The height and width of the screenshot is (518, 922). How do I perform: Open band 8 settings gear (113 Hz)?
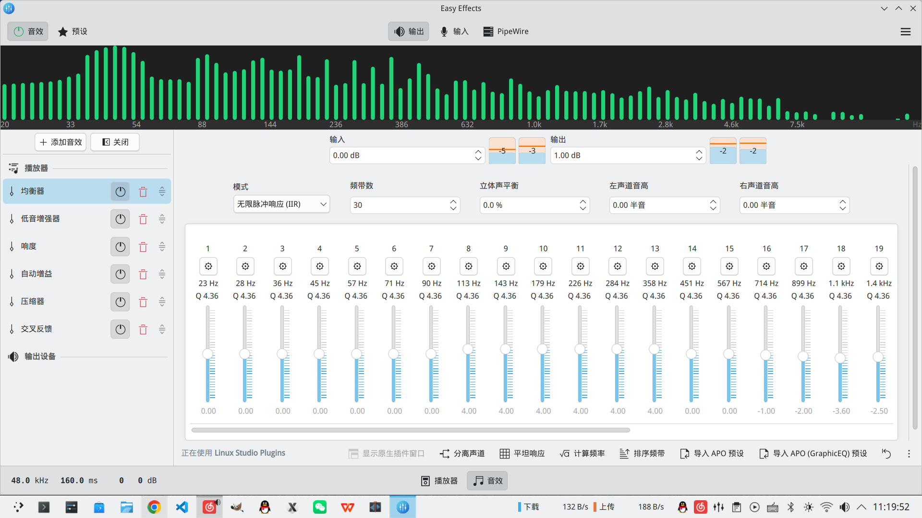(x=469, y=266)
